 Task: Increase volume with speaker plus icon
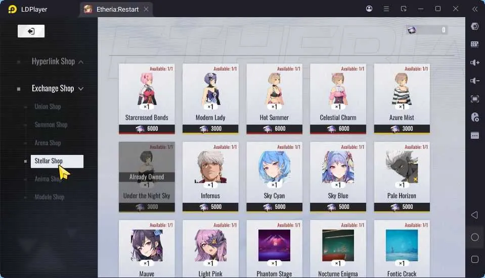[475, 63]
